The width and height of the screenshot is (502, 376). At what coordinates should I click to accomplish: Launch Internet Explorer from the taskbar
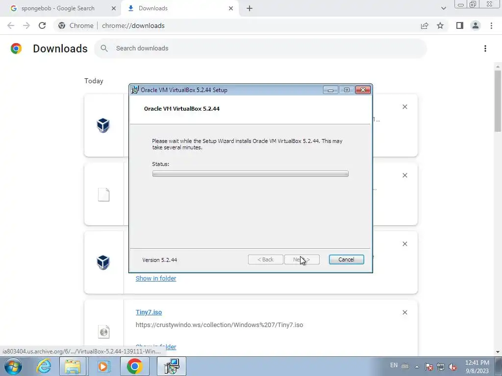click(44, 366)
